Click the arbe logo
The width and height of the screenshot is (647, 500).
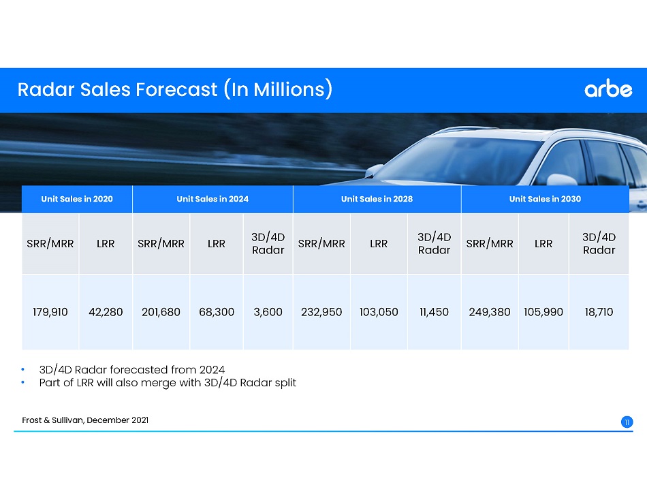(608, 90)
